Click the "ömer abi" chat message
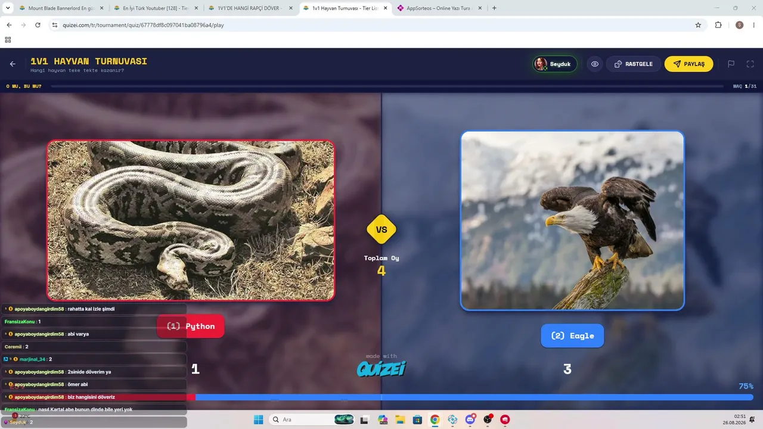Screen dimensions: 763x429 [77, 384]
